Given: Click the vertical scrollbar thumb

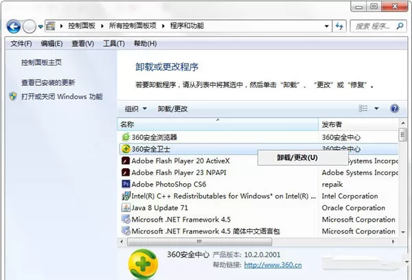Looking at the screenshot, I should click(402, 135).
